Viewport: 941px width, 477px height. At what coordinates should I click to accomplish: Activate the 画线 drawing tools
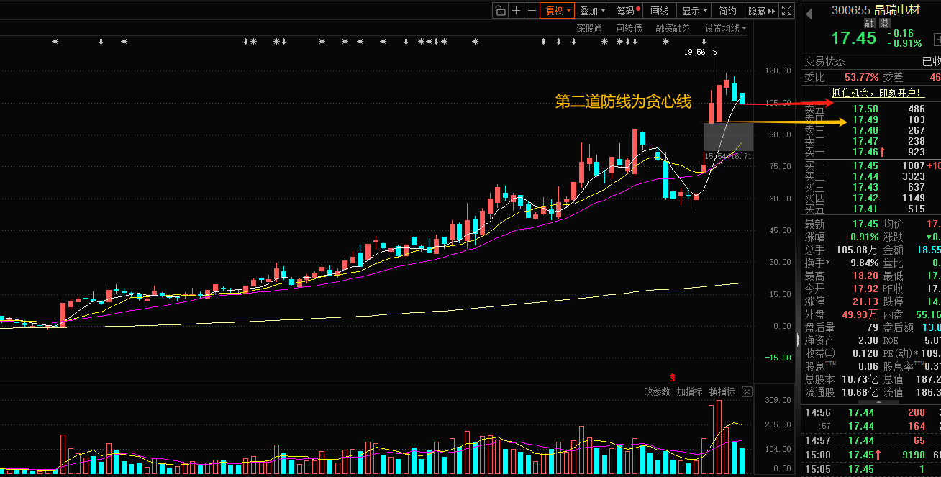(x=660, y=11)
